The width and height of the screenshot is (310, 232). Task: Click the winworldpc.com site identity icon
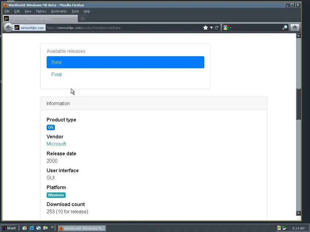pyautogui.click(x=29, y=27)
